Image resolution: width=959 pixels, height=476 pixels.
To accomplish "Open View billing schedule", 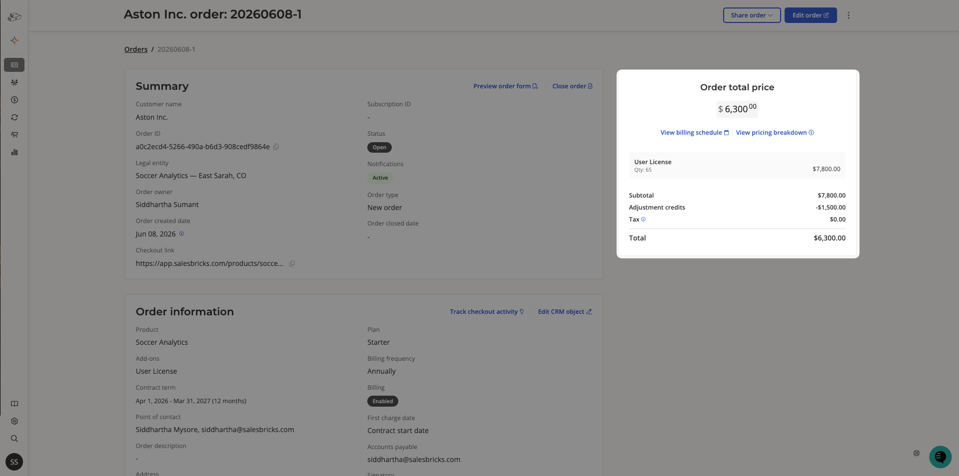I will (x=695, y=133).
